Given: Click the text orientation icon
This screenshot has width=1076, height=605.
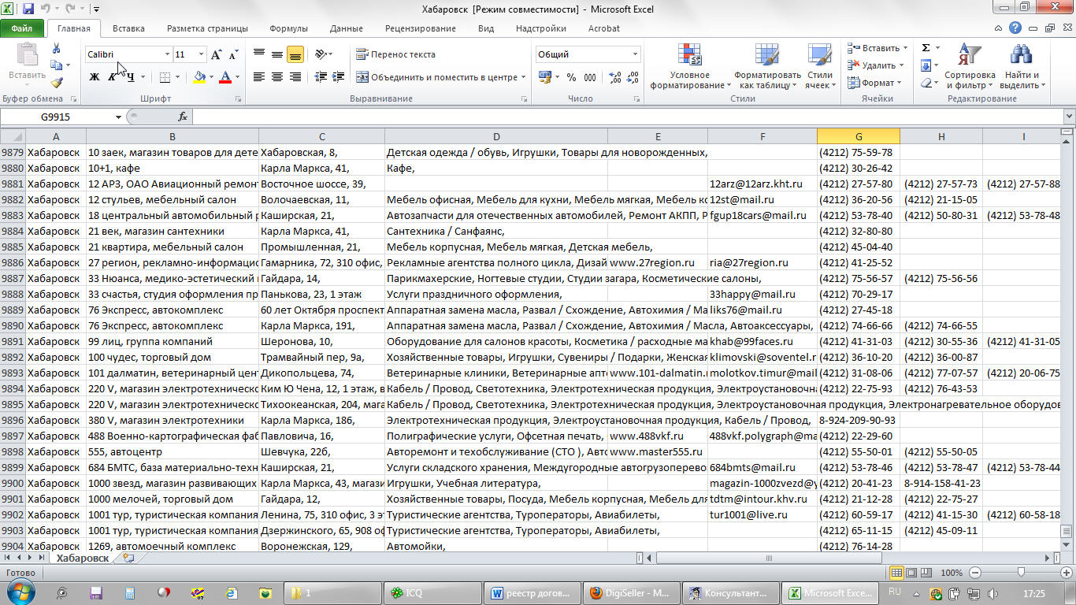Looking at the screenshot, I should pyautogui.click(x=321, y=54).
